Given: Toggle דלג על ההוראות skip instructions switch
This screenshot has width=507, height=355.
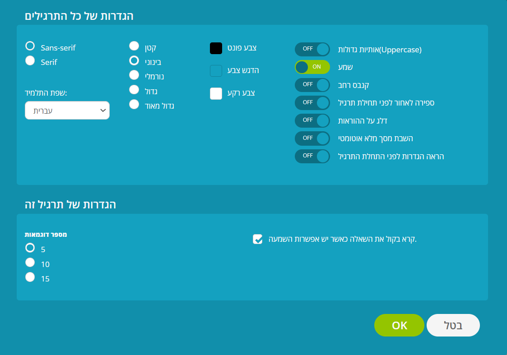Looking at the screenshot, I should coord(312,120).
